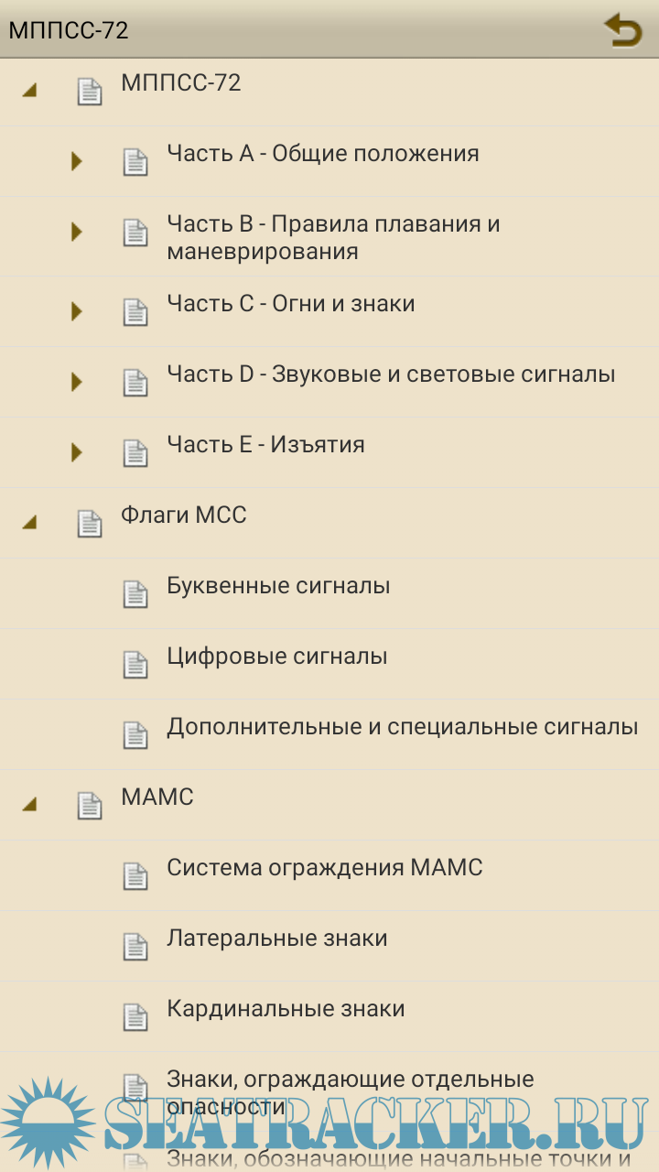
Task: Click page icon for Кардинальные знаки
Action: coord(135,1016)
